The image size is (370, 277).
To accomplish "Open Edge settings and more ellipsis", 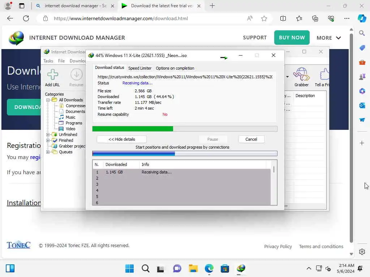I will [x=347, y=19].
